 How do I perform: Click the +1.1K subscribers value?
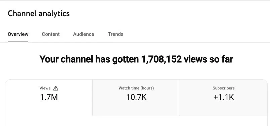pyautogui.click(x=224, y=97)
